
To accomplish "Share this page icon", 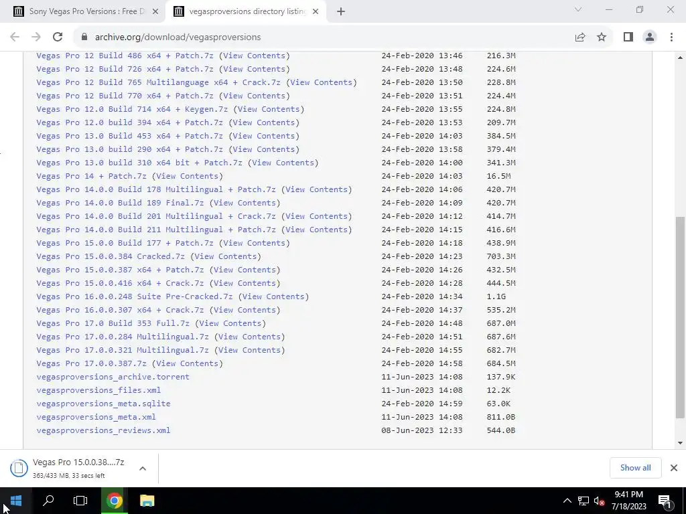I will tap(580, 37).
